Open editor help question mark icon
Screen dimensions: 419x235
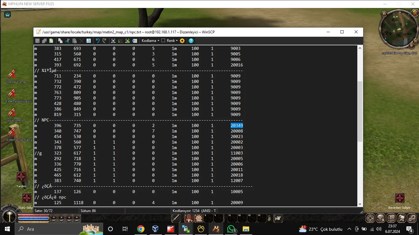click(191, 41)
